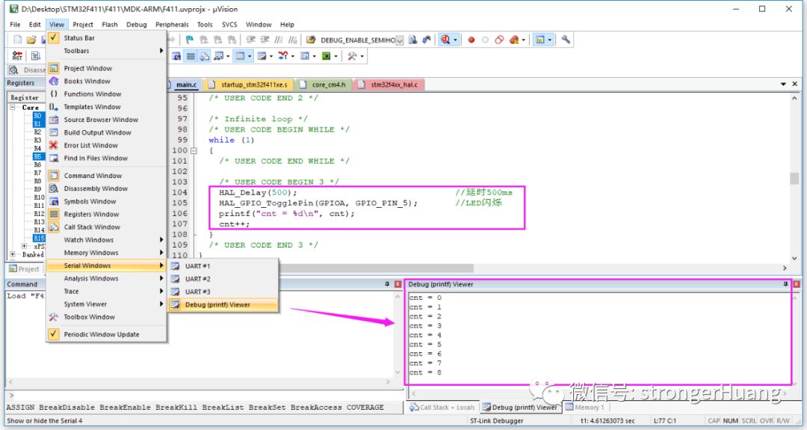Open the Memory 1 bottom tab
807x430 pixels.
589,408
